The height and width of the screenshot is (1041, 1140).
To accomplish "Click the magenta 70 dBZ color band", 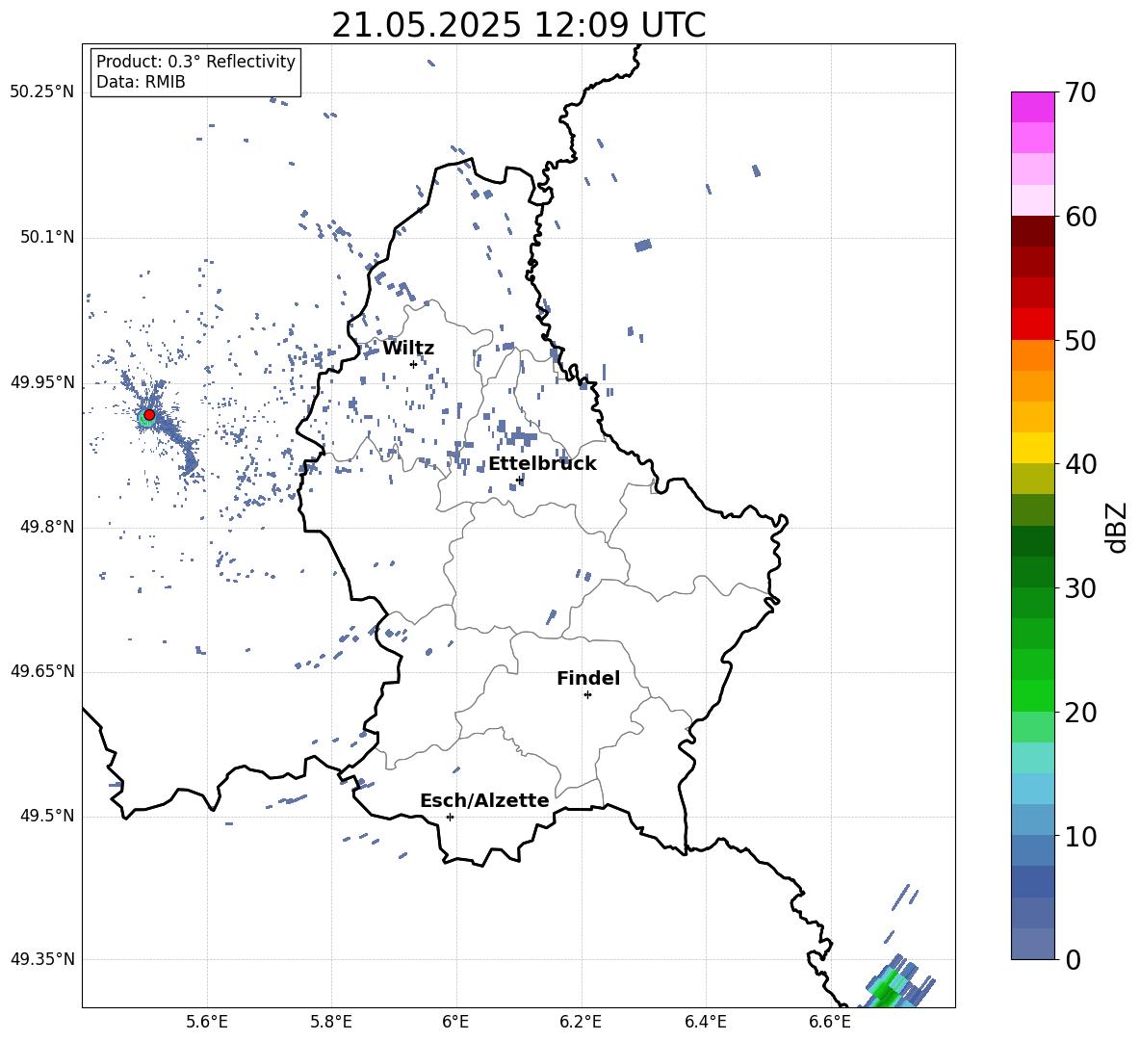I will 1032,107.
